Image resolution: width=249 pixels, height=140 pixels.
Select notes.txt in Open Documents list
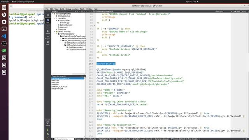(55, 85)
